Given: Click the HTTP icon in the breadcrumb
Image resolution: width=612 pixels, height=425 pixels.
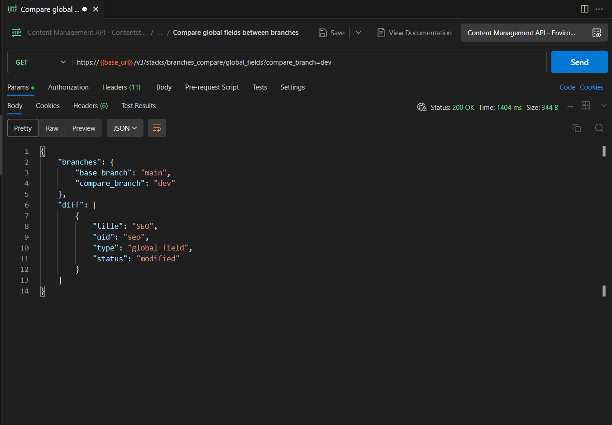Looking at the screenshot, I should click(16, 33).
